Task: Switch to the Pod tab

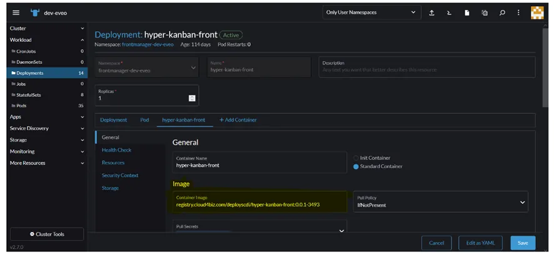Action: [x=144, y=120]
